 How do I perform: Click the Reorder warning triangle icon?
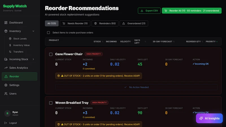(x=6, y=76)
